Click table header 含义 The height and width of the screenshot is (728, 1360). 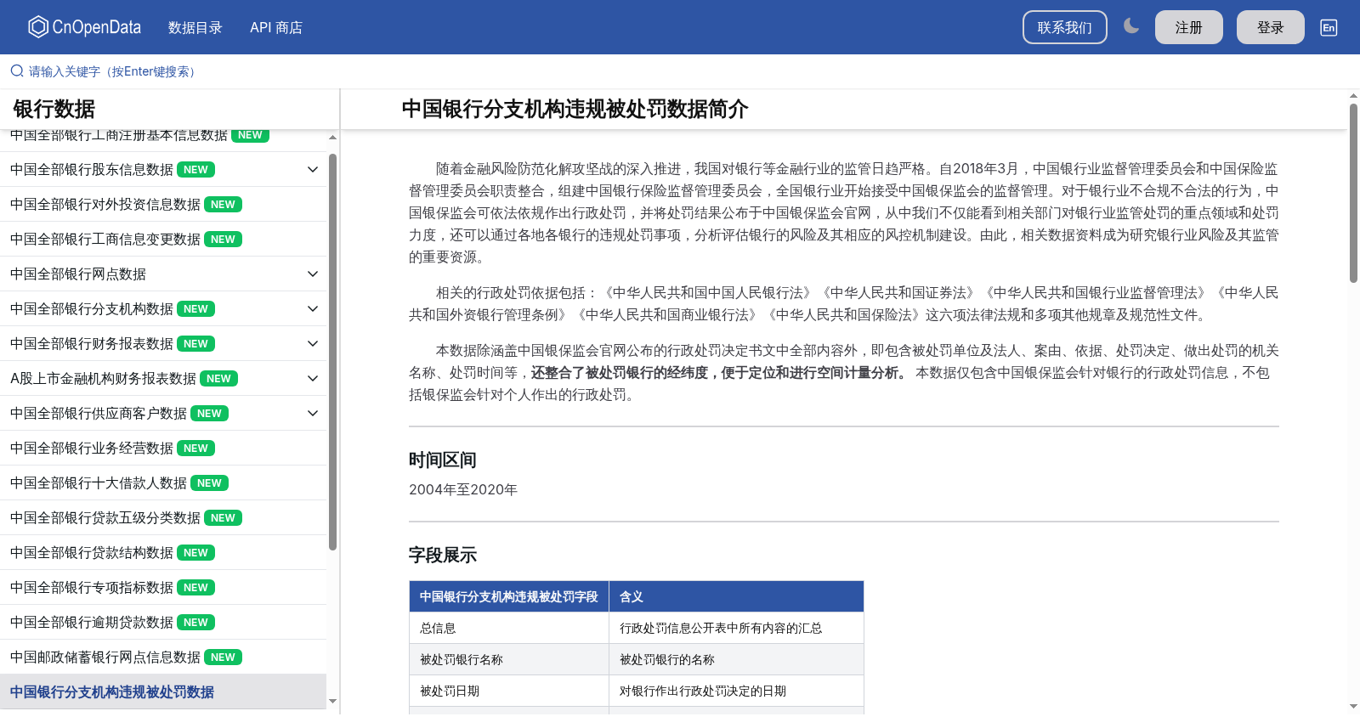pos(737,596)
